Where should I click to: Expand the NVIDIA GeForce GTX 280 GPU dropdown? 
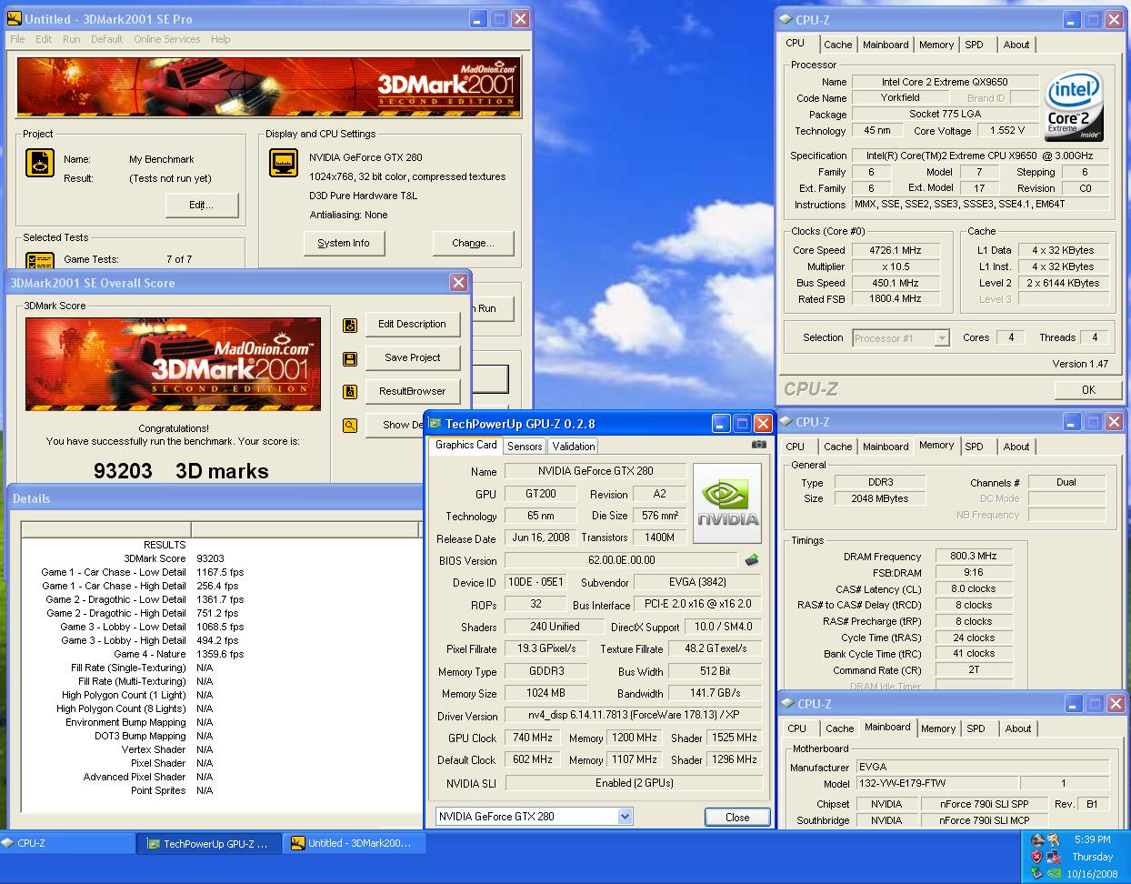626,817
